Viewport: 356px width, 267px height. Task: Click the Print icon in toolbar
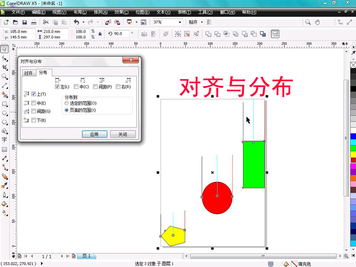pyautogui.click(x=34, y=22)
